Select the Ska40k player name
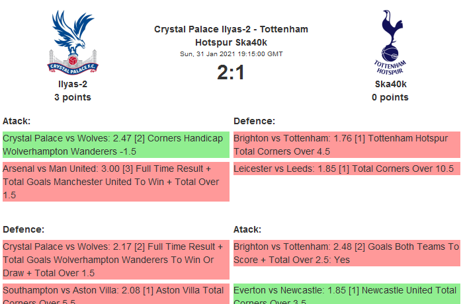463x304 pixels. tap(390, 84)
